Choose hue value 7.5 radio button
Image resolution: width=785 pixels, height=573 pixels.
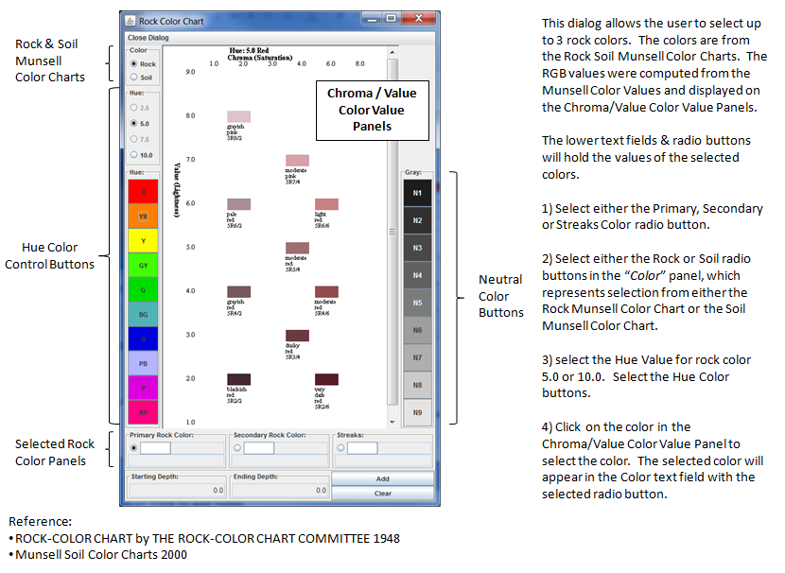tap(133, 139)
